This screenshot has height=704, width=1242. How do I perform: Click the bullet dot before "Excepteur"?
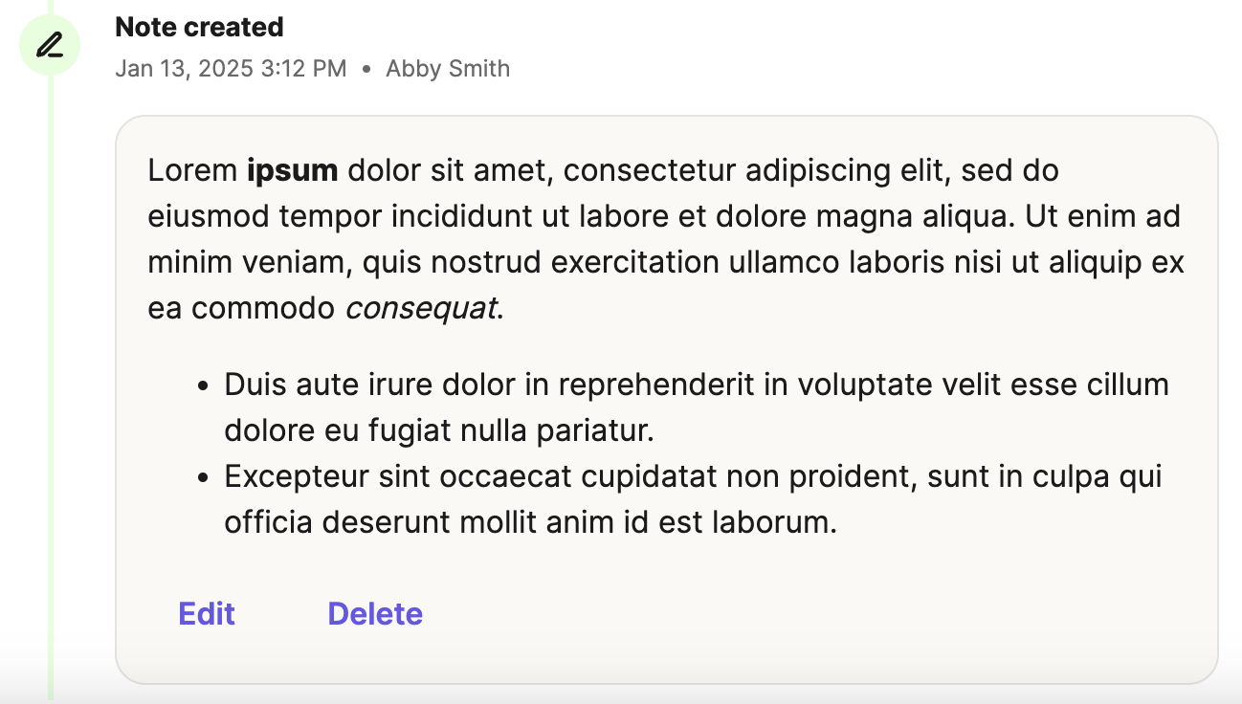point(202,479)
